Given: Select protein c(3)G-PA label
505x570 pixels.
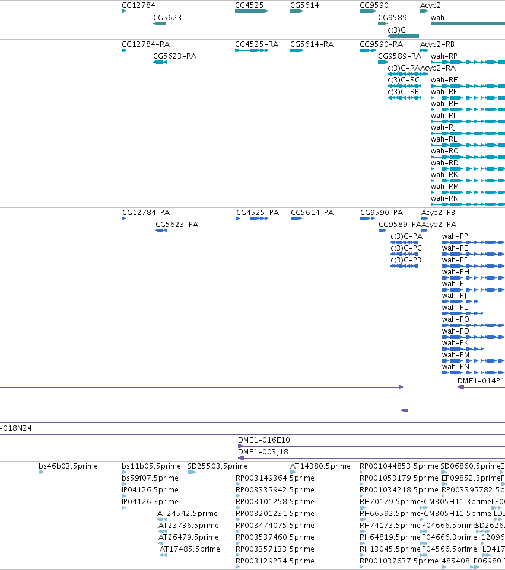Looking at the screenshot, I should [x=406, y=236].
